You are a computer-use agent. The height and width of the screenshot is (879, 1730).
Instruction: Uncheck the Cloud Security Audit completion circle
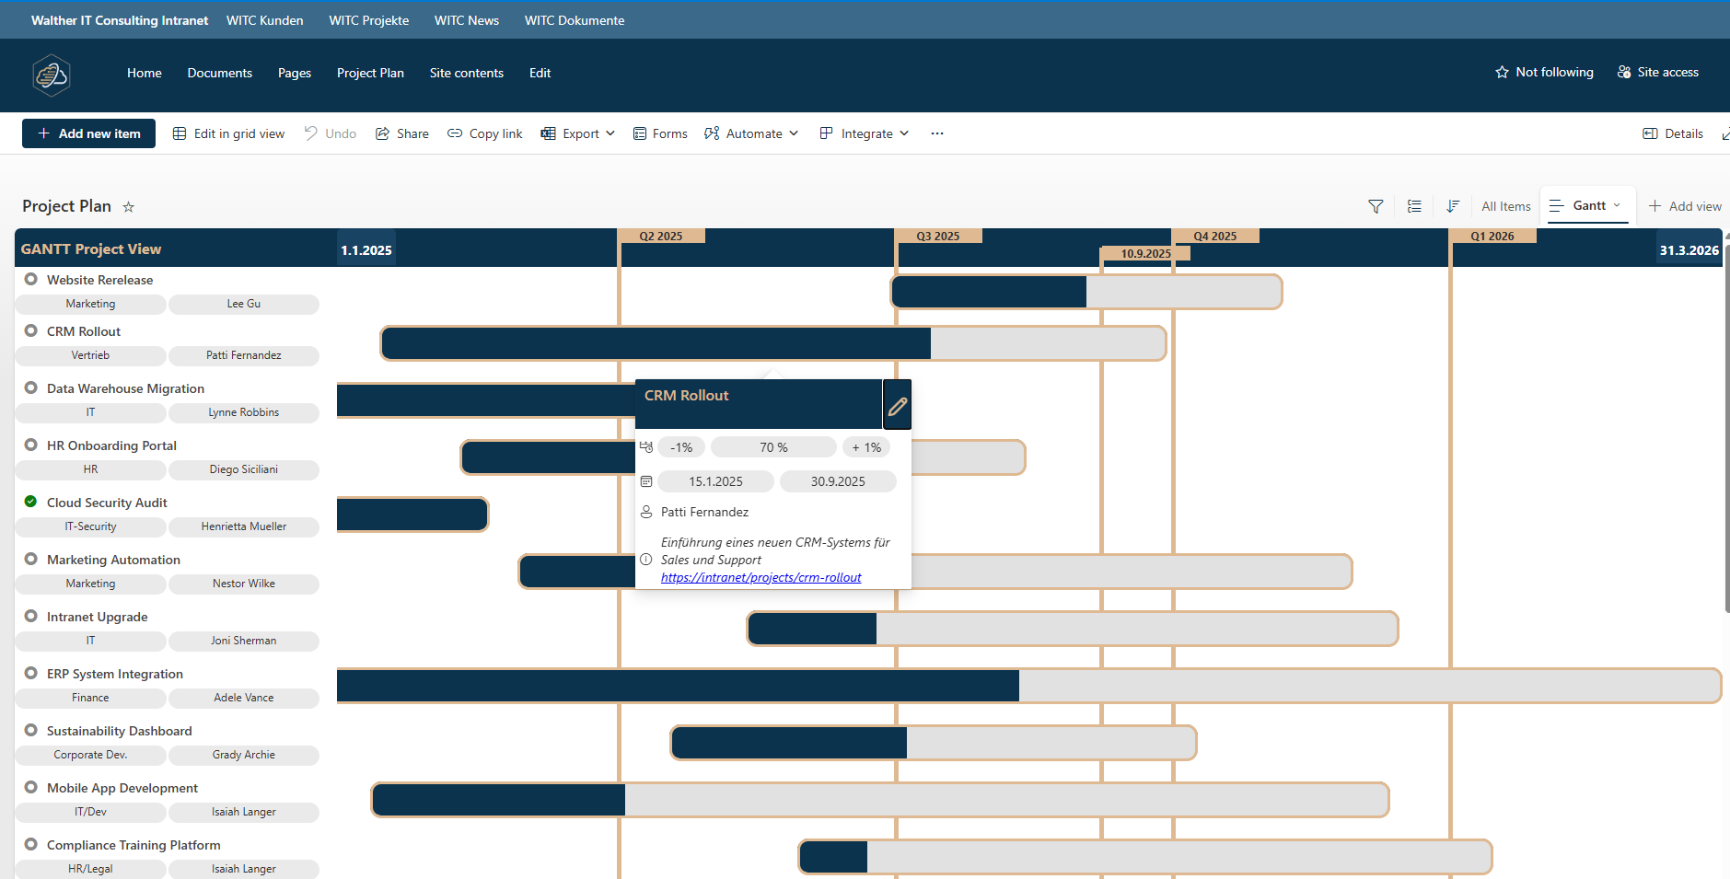pos(30,501)
